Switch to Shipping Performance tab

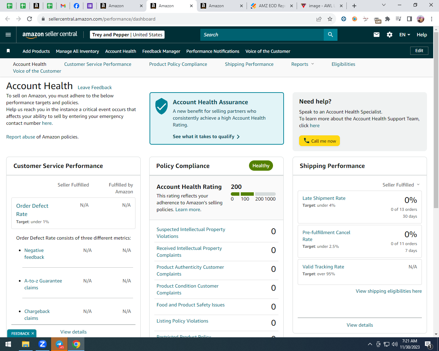point(249,64)
